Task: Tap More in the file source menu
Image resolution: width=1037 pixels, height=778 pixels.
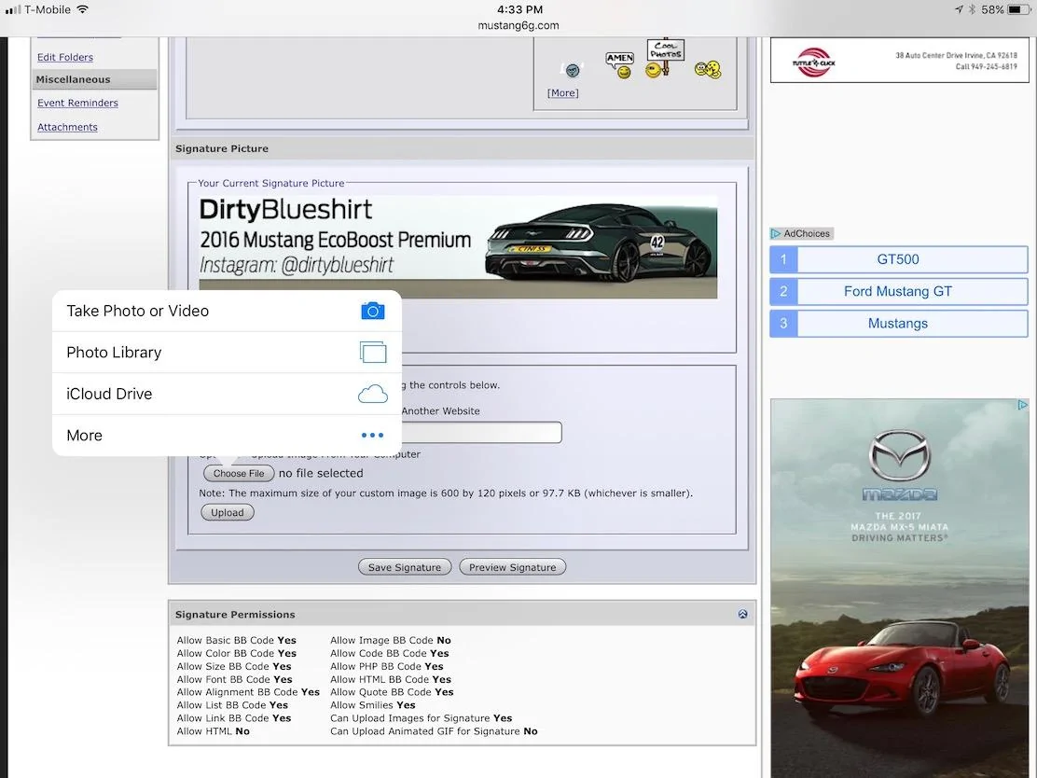Action: [x=227, y=436]
